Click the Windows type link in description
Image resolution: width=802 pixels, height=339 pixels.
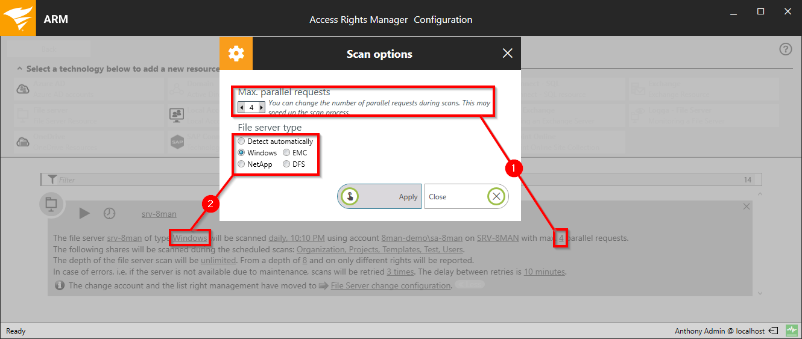pos(190,238)
